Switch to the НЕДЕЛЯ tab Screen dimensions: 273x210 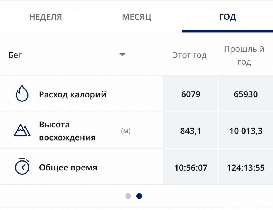[45, 17]
